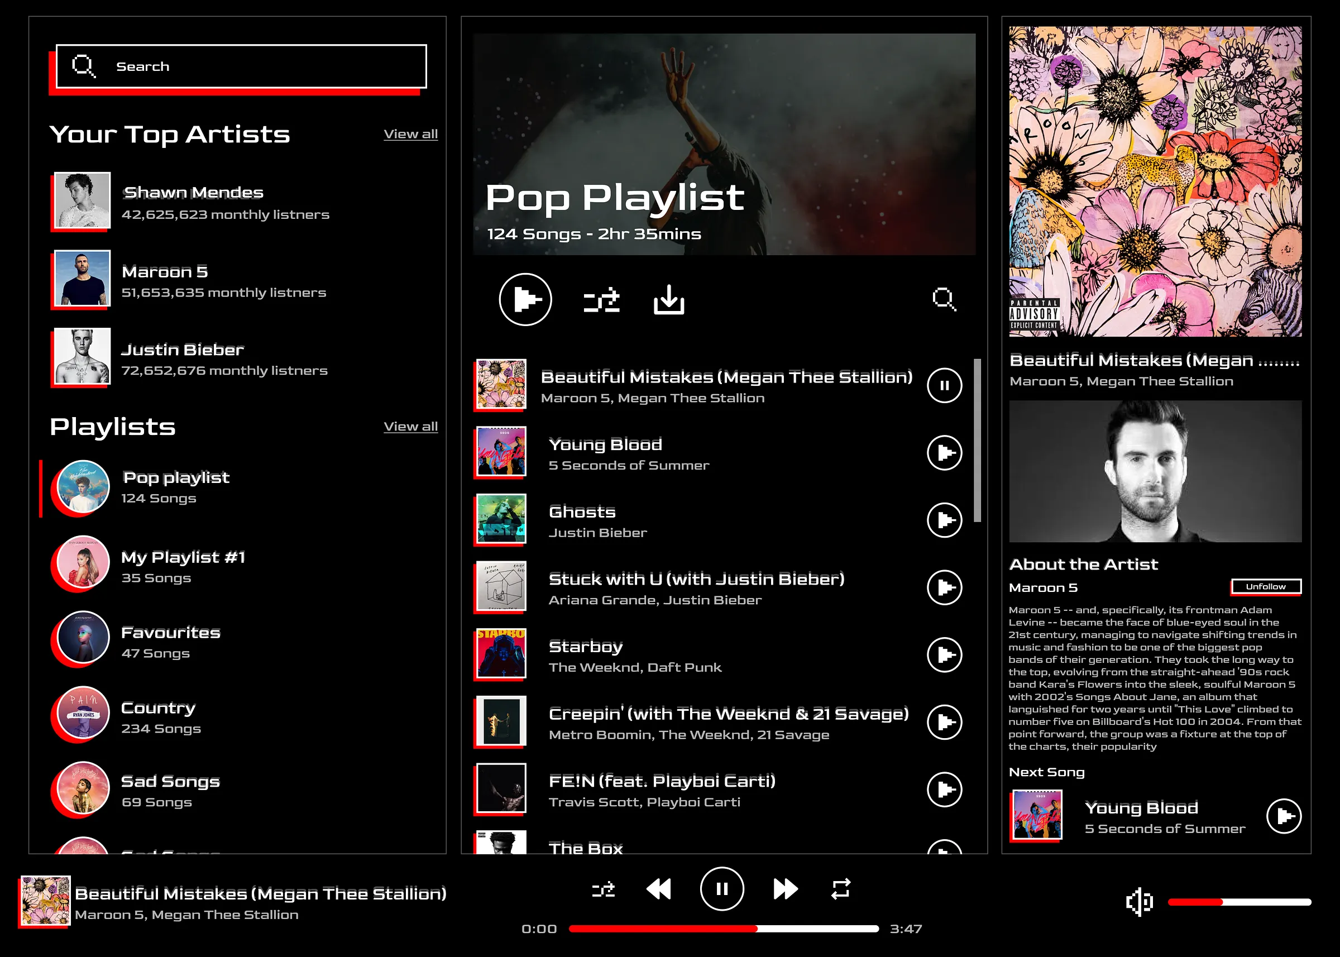Image resolution: width=1340 pixels, height=957 pixels.
Task: Click the Ghosts album cover
Action: [x=501, y=519]
